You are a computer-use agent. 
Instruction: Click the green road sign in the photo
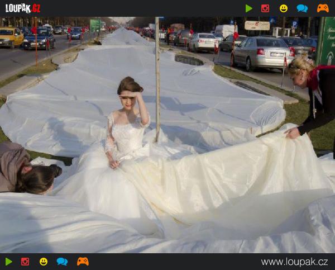(x=95, y=25)
